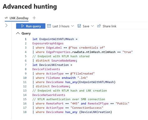Click the Query section header label

coord(26,34)
